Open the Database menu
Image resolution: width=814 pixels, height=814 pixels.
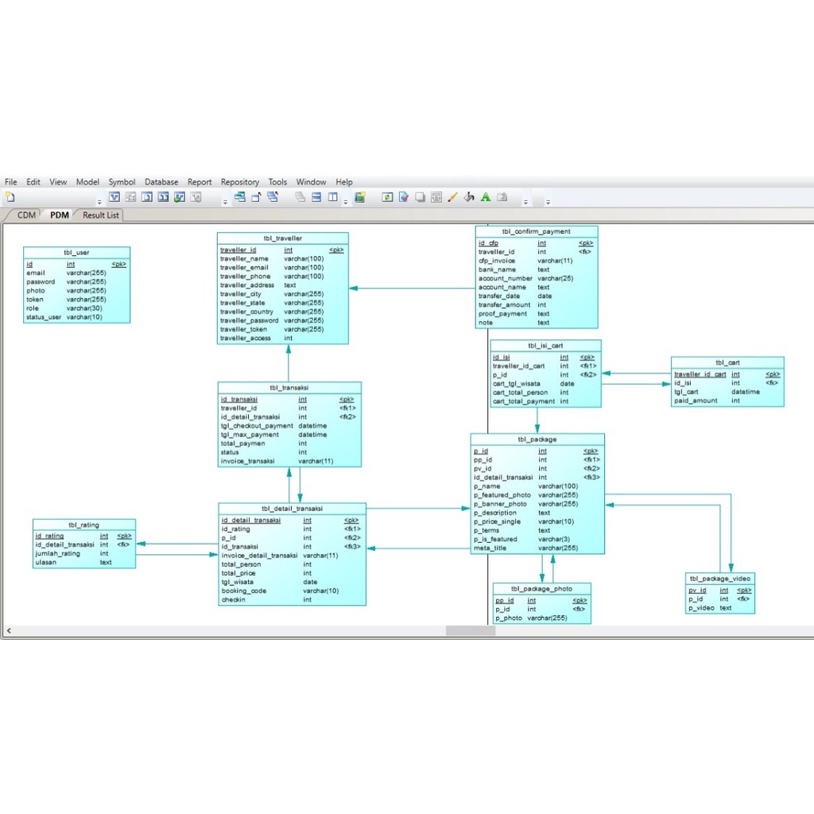point(161,182)
